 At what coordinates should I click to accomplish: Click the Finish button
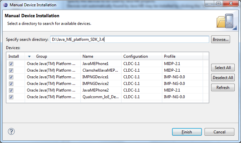187,132
